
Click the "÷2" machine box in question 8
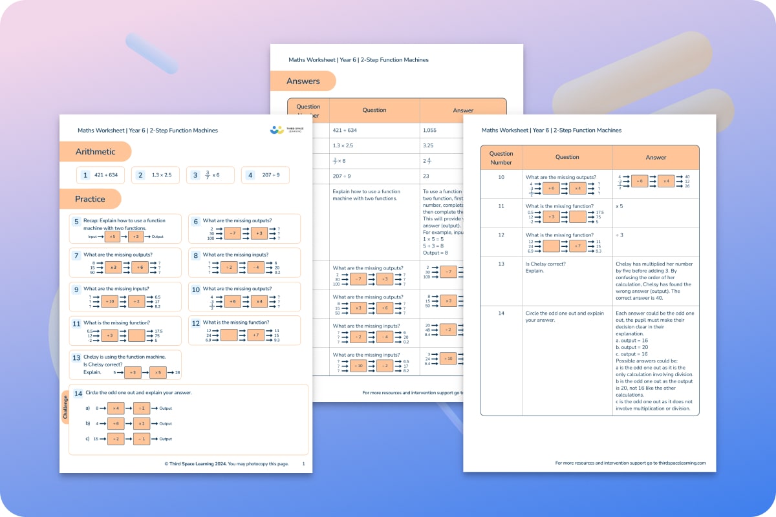pos(228,267)
